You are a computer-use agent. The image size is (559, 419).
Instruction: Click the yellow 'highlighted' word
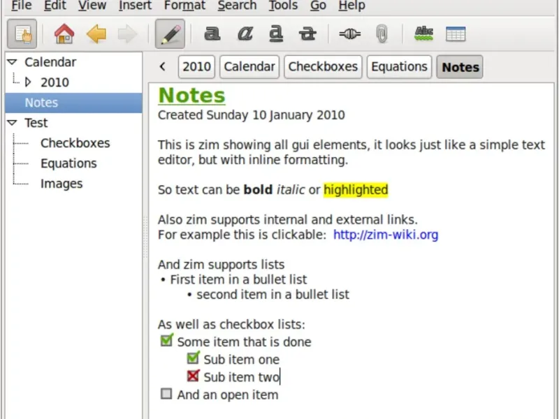[356, 190]
